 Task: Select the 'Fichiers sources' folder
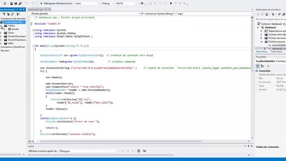coord(277,42)
